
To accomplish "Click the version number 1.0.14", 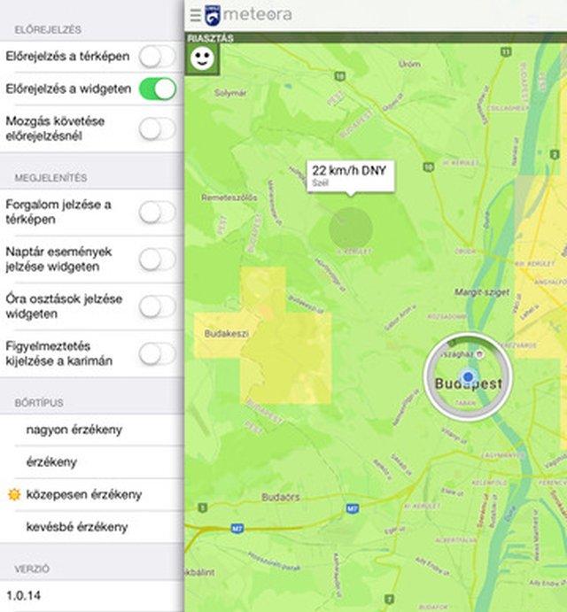I will 23,595.
